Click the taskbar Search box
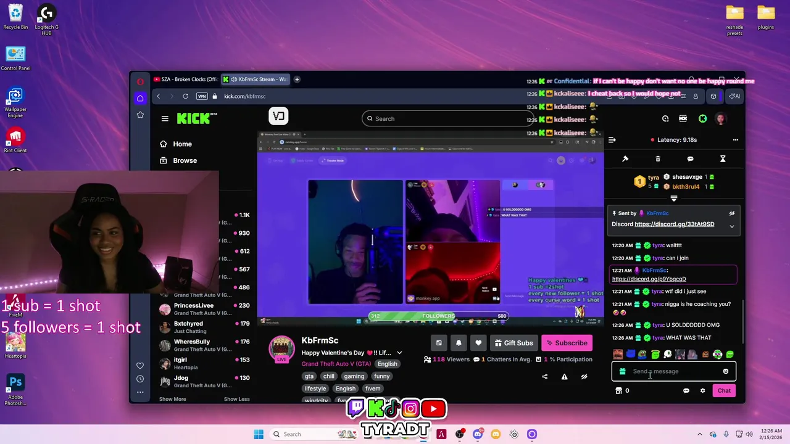 315,434
